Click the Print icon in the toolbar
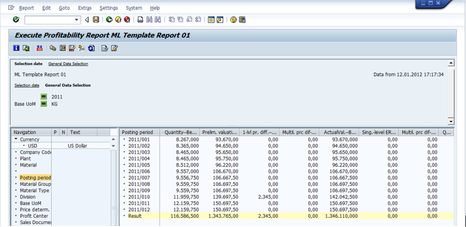Image resolution: width=466 pixels, height=227 pixels. (x=140, y=20)
